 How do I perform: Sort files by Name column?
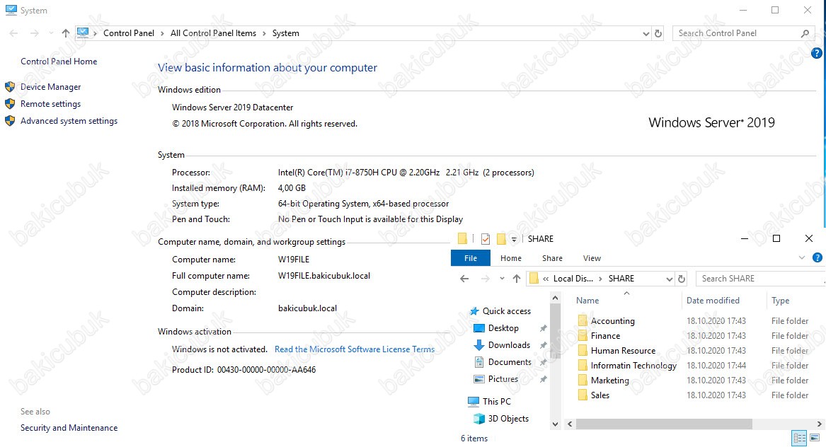587,301
